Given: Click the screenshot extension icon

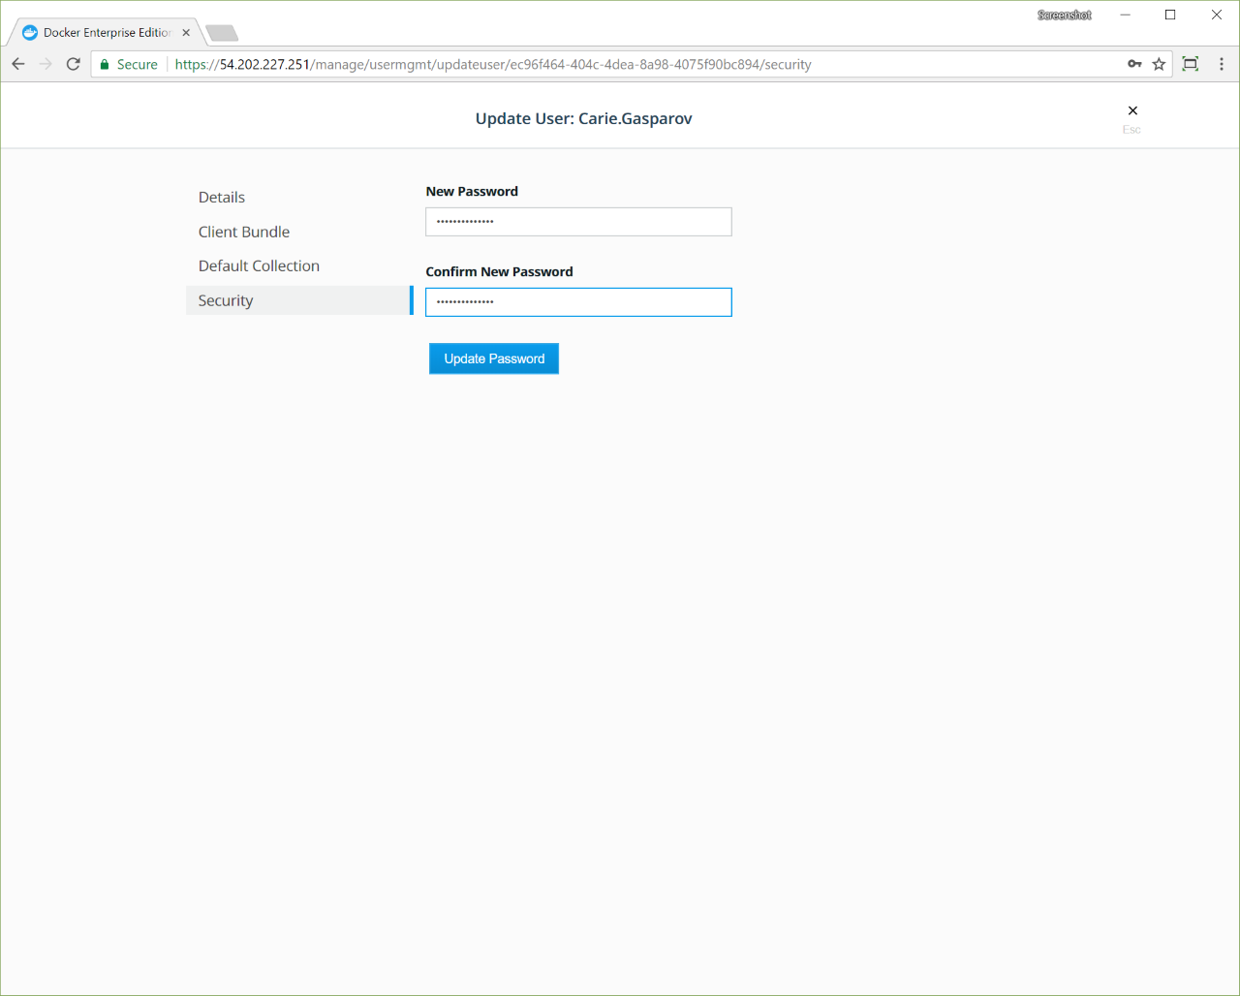Looking at the screenshot, I should 1191,64.
